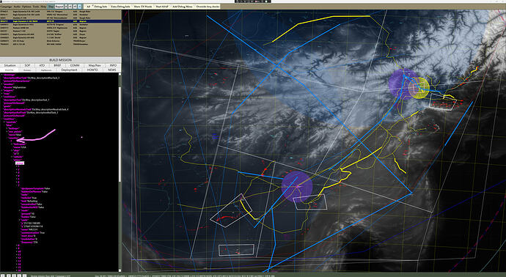
Task: Switch to the BRIEF tab
Action: coord(57,65)
